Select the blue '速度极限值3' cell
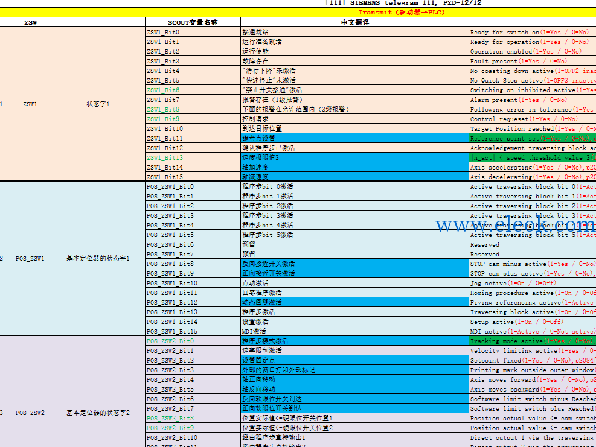Image resolution: width=596 pixels, height=447 pixels. 354,157
